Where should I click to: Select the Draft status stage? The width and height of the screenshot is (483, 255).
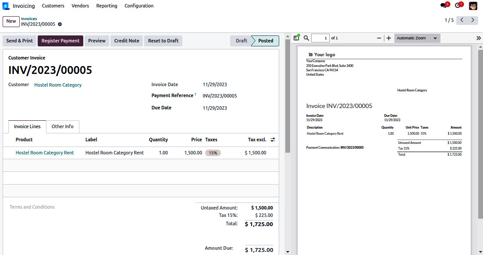click(x=241, y=41)
